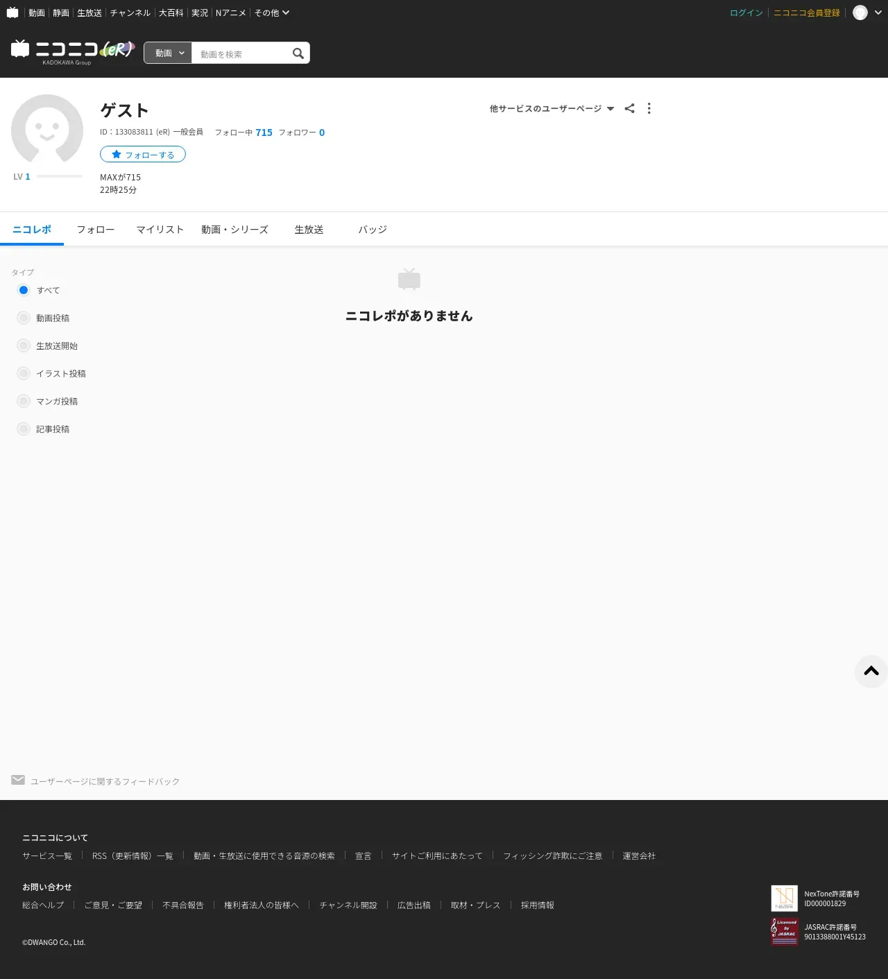Click the guest avatar profile picture

pyautogui.click(x=47, y=130)
